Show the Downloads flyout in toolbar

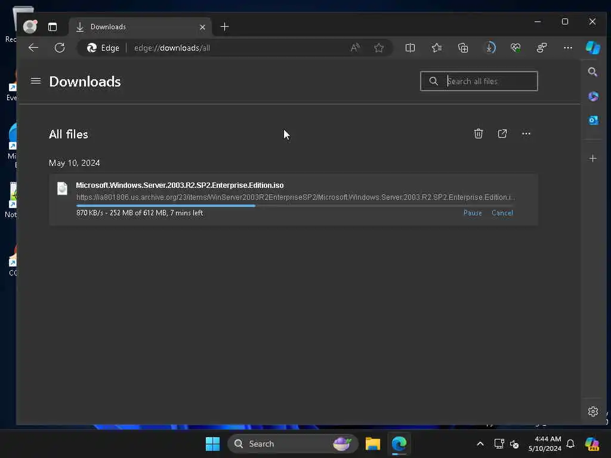[489, 48]
